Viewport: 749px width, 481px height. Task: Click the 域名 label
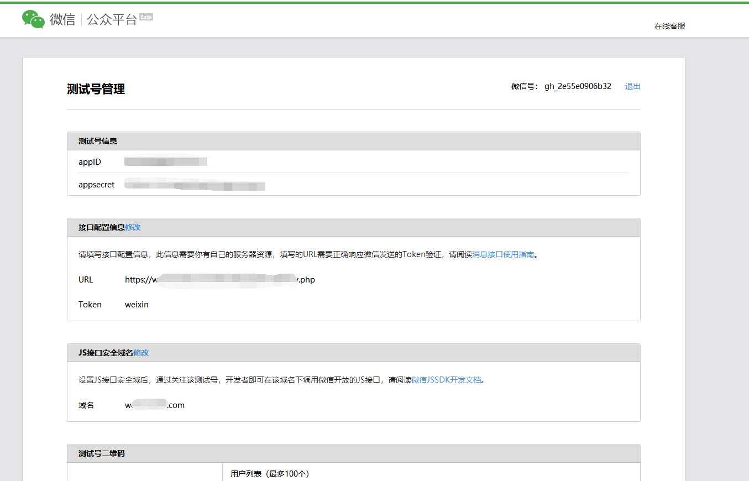pyautogui.click(x=86, y=405)
